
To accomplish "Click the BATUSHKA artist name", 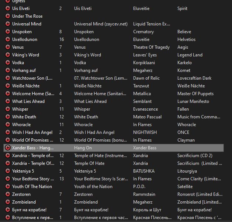I will pyautogui.click(x=144, y=171).
